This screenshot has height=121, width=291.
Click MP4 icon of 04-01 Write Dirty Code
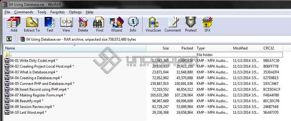(7, 61)
